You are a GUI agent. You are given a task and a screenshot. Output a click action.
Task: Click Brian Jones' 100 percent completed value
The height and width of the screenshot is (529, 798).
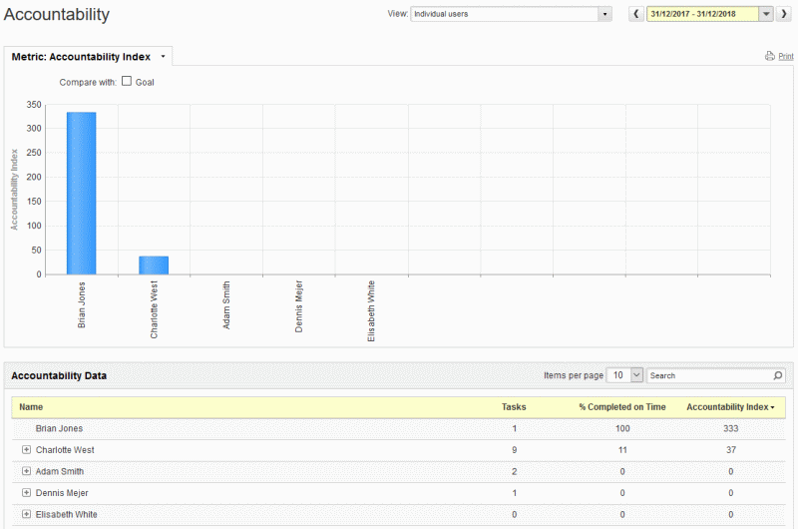point(622,428)
